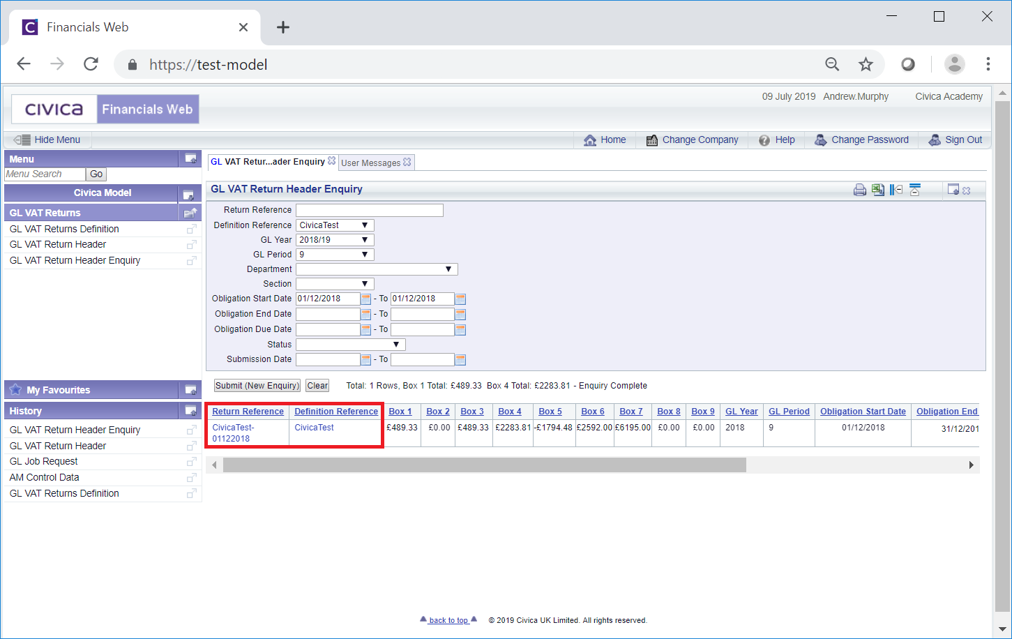
Task: Close the User Messages tab
Action: pos(407,162)
